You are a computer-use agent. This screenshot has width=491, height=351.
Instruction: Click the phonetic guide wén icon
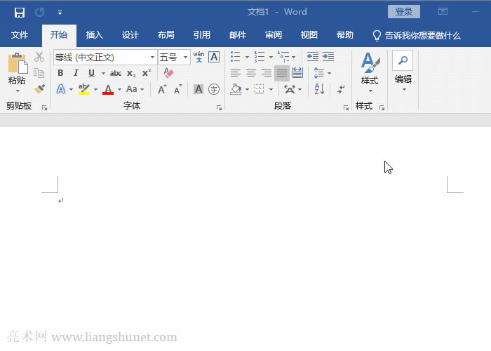[199, 57]
